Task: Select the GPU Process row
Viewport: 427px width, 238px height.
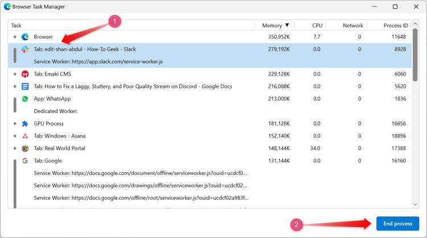Action: click(210, 124)
